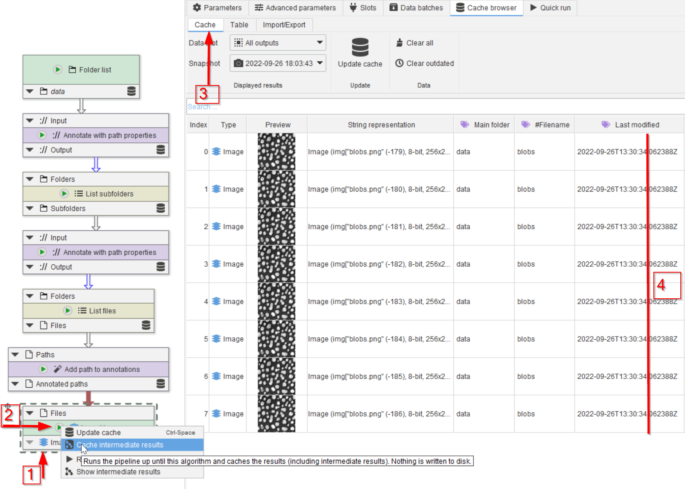Click cache icon on Subfolders output slot
Viewport: 685px width, 489px height.
click(161, 208)
